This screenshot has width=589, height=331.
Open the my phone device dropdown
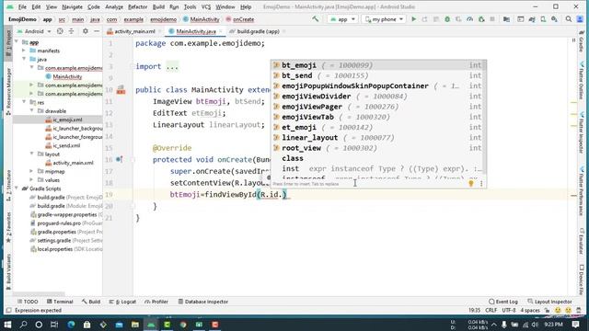(x=384, y=19)
